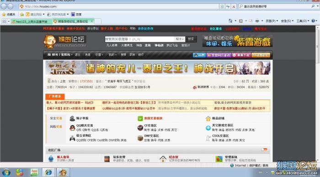Switch to the hao123 browser tab
Viewport: 320px width, 177px height.
coord(32,21)
